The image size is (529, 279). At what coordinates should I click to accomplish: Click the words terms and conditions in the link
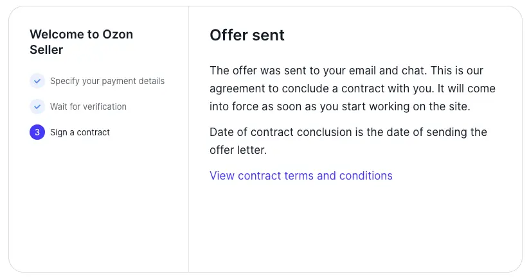[337, 176]
